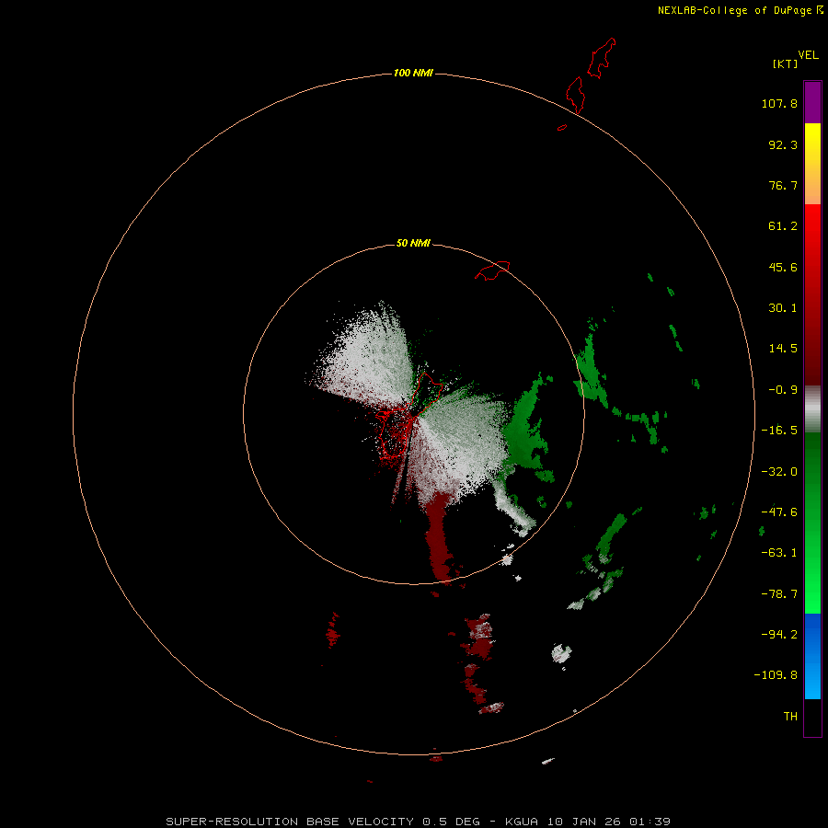The image size is (828, 828).
Task: Click the VEL legend title
Action: point(808,55)
